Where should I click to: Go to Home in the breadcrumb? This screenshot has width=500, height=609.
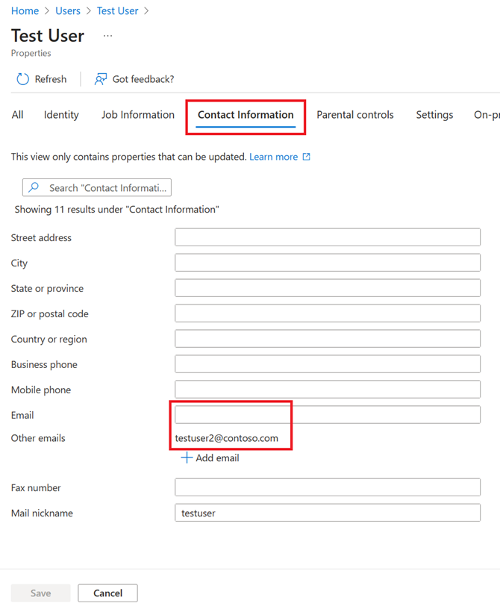[25, 11]
